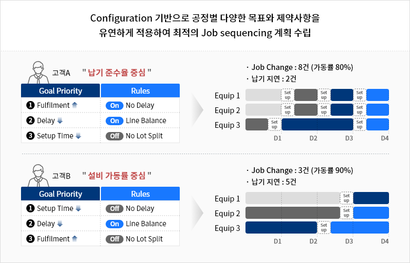Click the 고객A person icon

[x=38, y=73]
